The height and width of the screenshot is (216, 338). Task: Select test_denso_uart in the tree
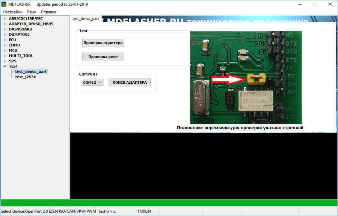(x=31, y=72)
